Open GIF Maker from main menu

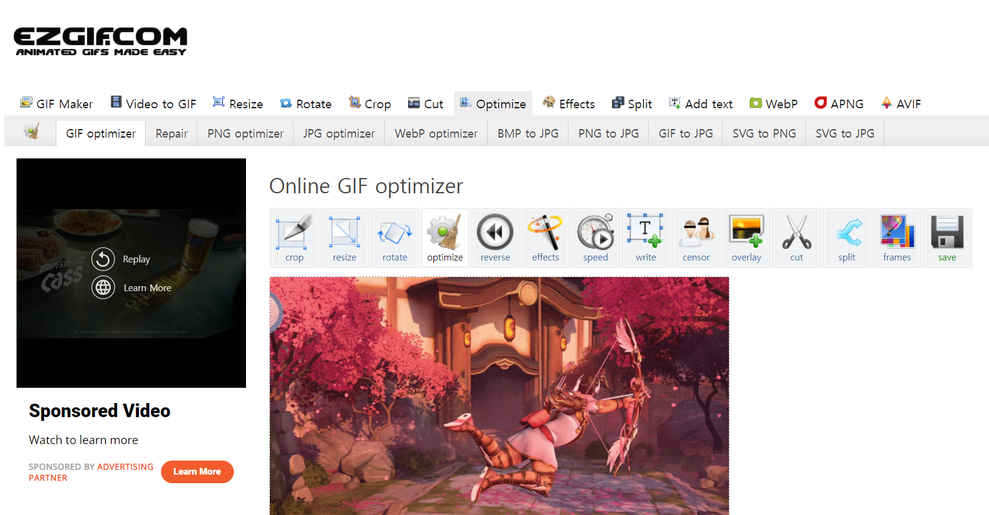56,103
